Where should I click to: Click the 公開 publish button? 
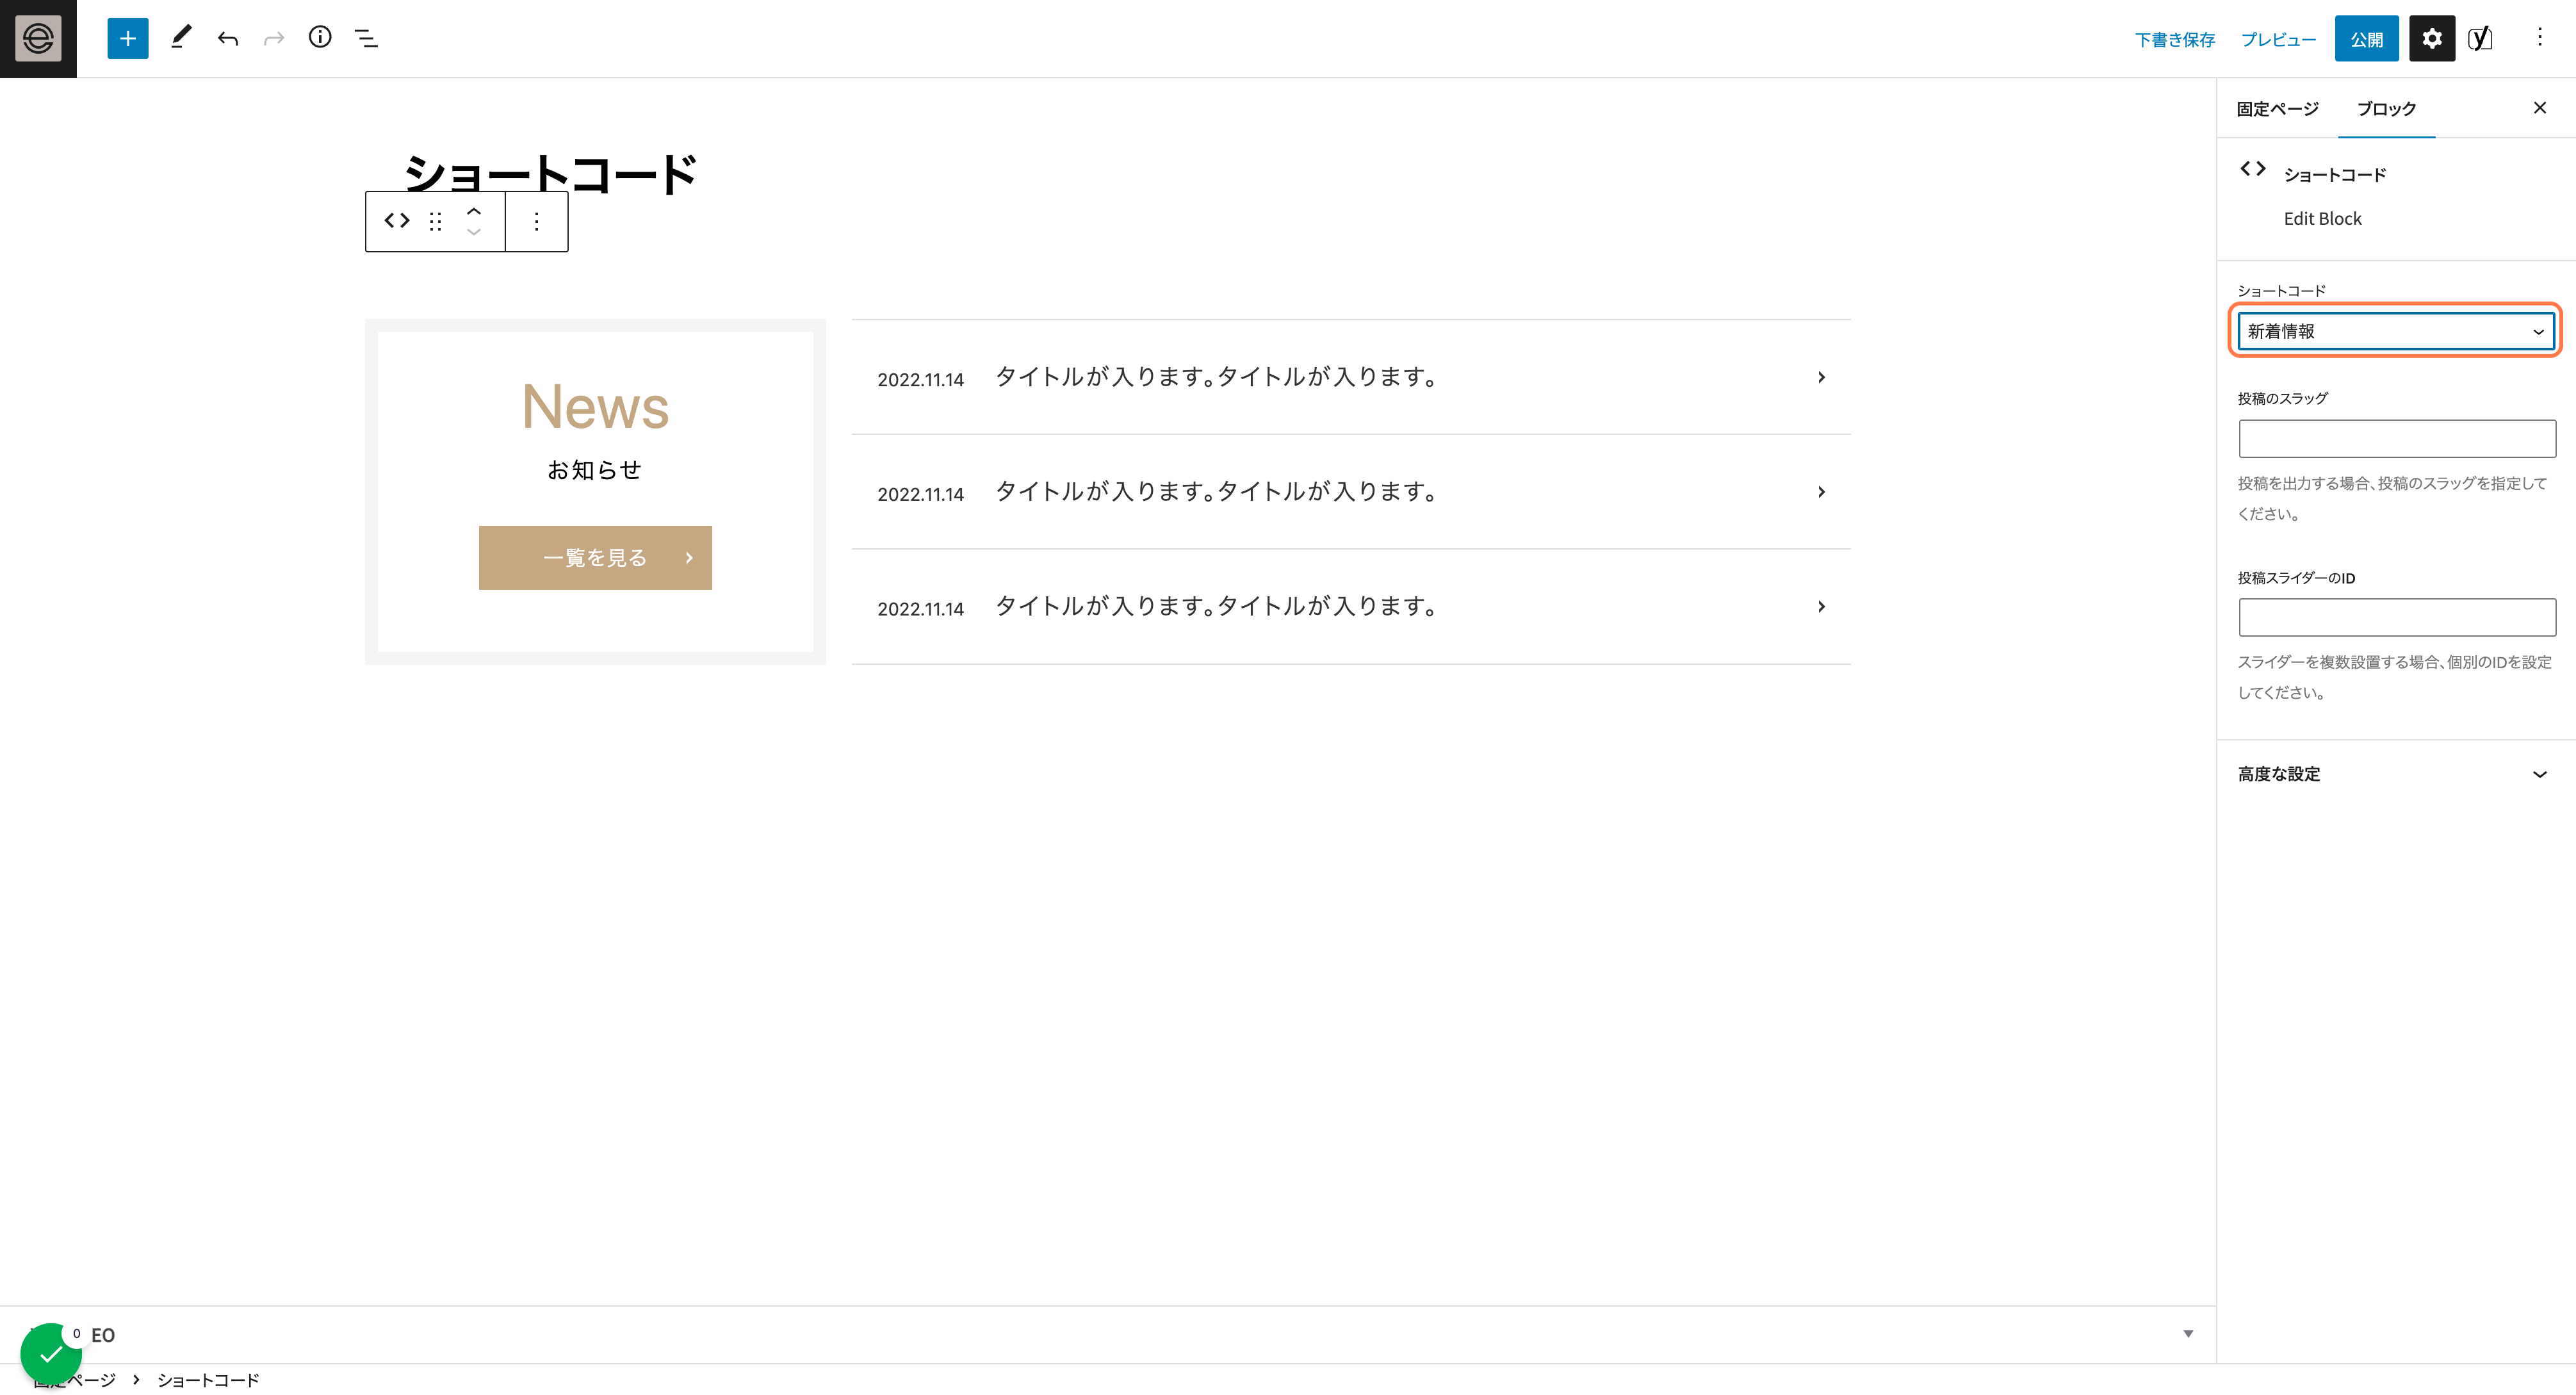click(2366, 39)
